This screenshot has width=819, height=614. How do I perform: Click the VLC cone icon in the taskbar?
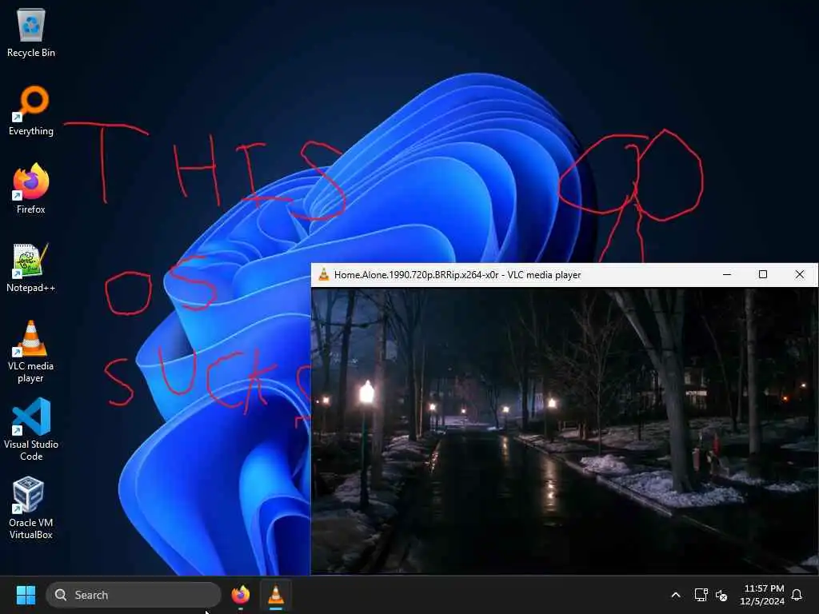[x=276, y=595]
